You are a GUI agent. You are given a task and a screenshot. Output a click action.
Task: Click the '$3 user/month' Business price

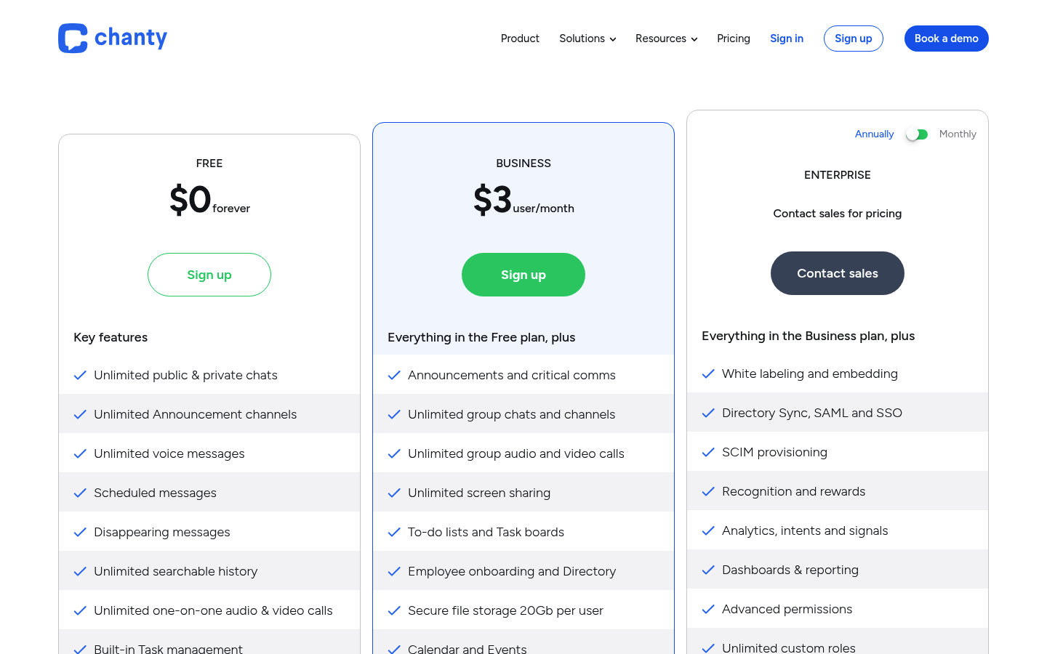pos(523,200)
